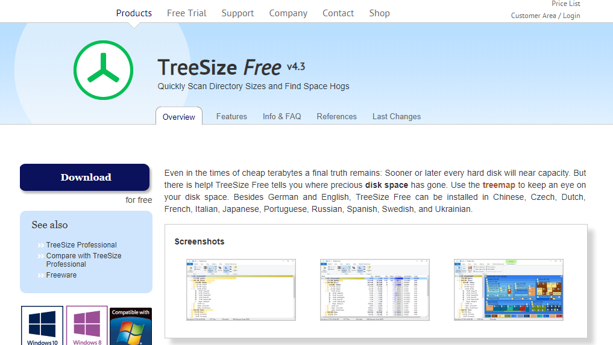
Task: Click the green TreeSize logo icon
Action: click(x=103, y=70)
